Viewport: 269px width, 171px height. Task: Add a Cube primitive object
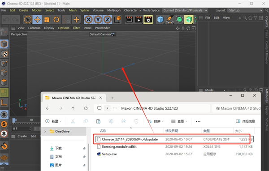[160, 20]
